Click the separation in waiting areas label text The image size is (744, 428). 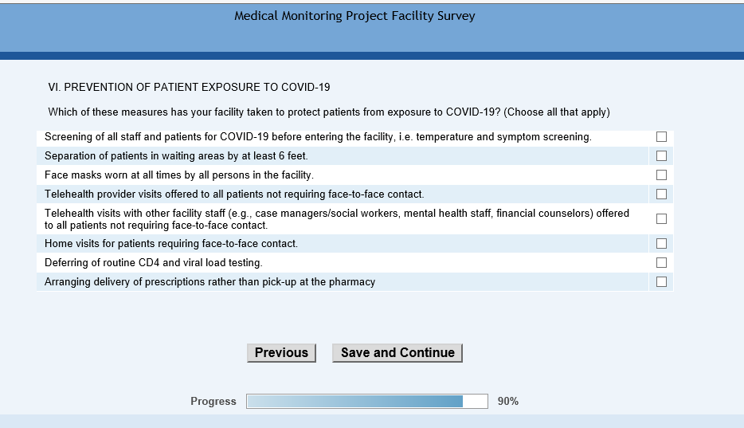coord(176,156)
